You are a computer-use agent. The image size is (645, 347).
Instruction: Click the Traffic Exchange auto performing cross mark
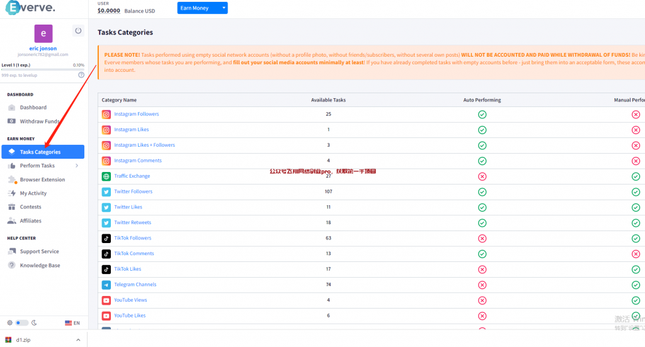point(482,176)
